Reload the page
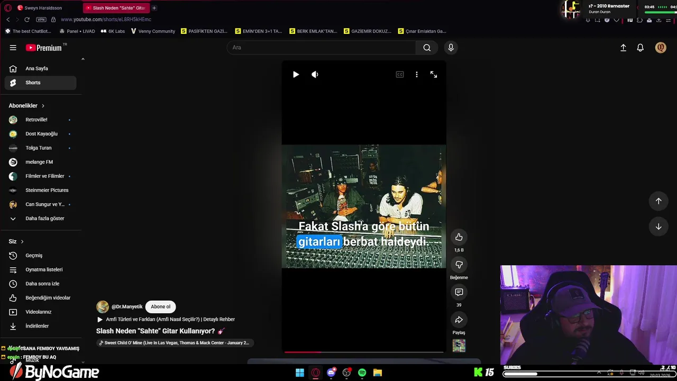This screenshot has height=381, width=677. point(27,20)
